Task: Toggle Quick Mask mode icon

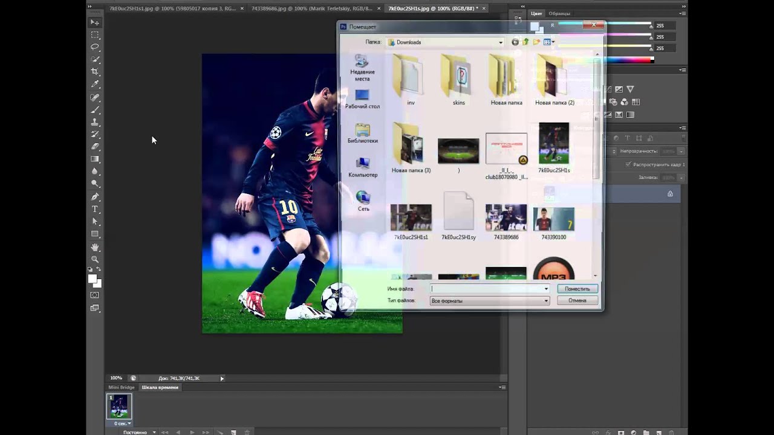Action: (95, 295)
